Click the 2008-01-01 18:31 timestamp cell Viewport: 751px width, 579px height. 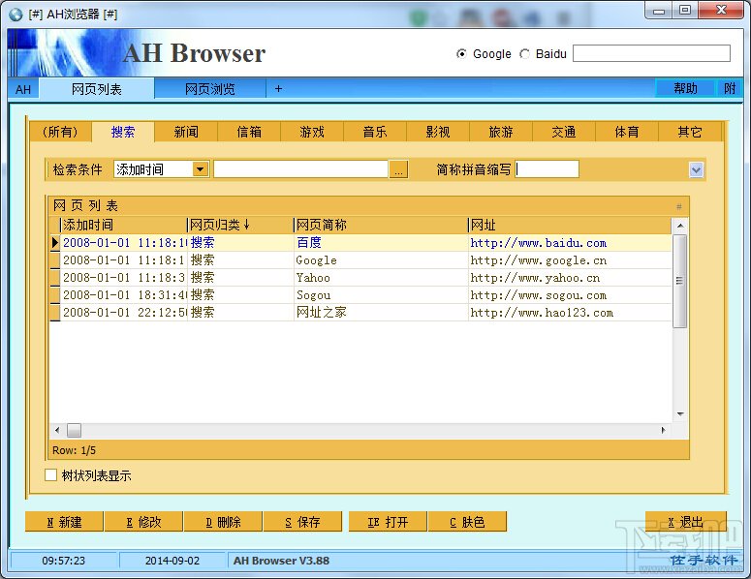[124, 294]
